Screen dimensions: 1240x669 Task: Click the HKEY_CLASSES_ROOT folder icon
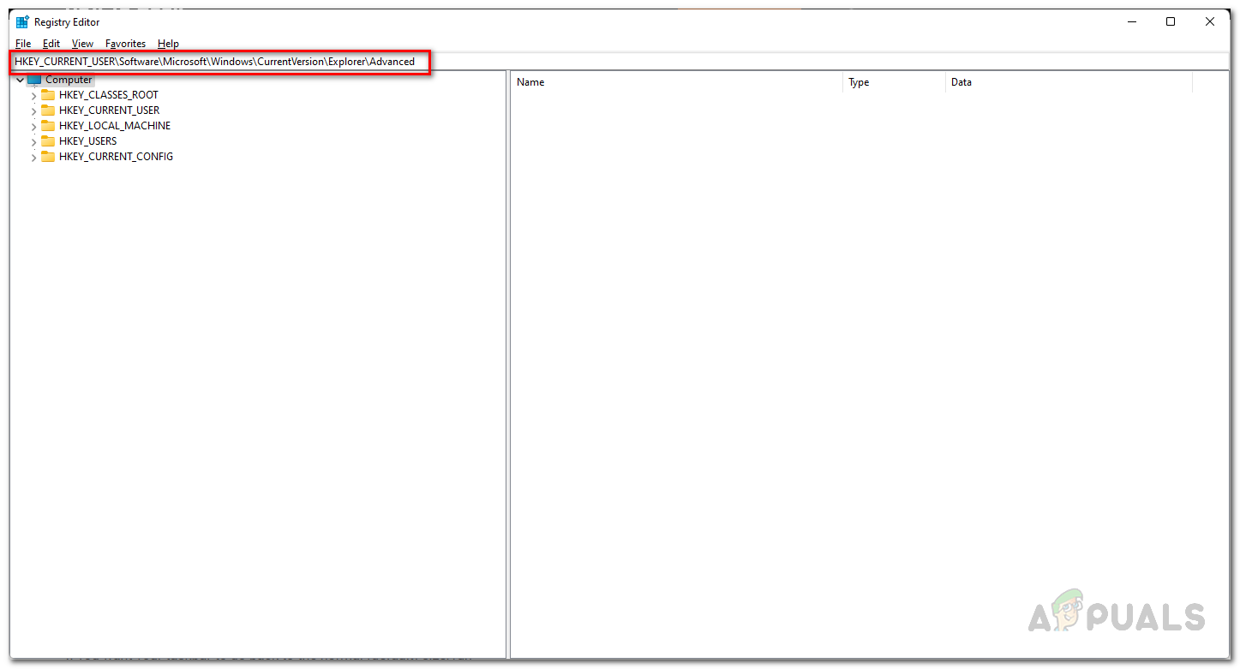pyautogui.click(x=48, y=95)
